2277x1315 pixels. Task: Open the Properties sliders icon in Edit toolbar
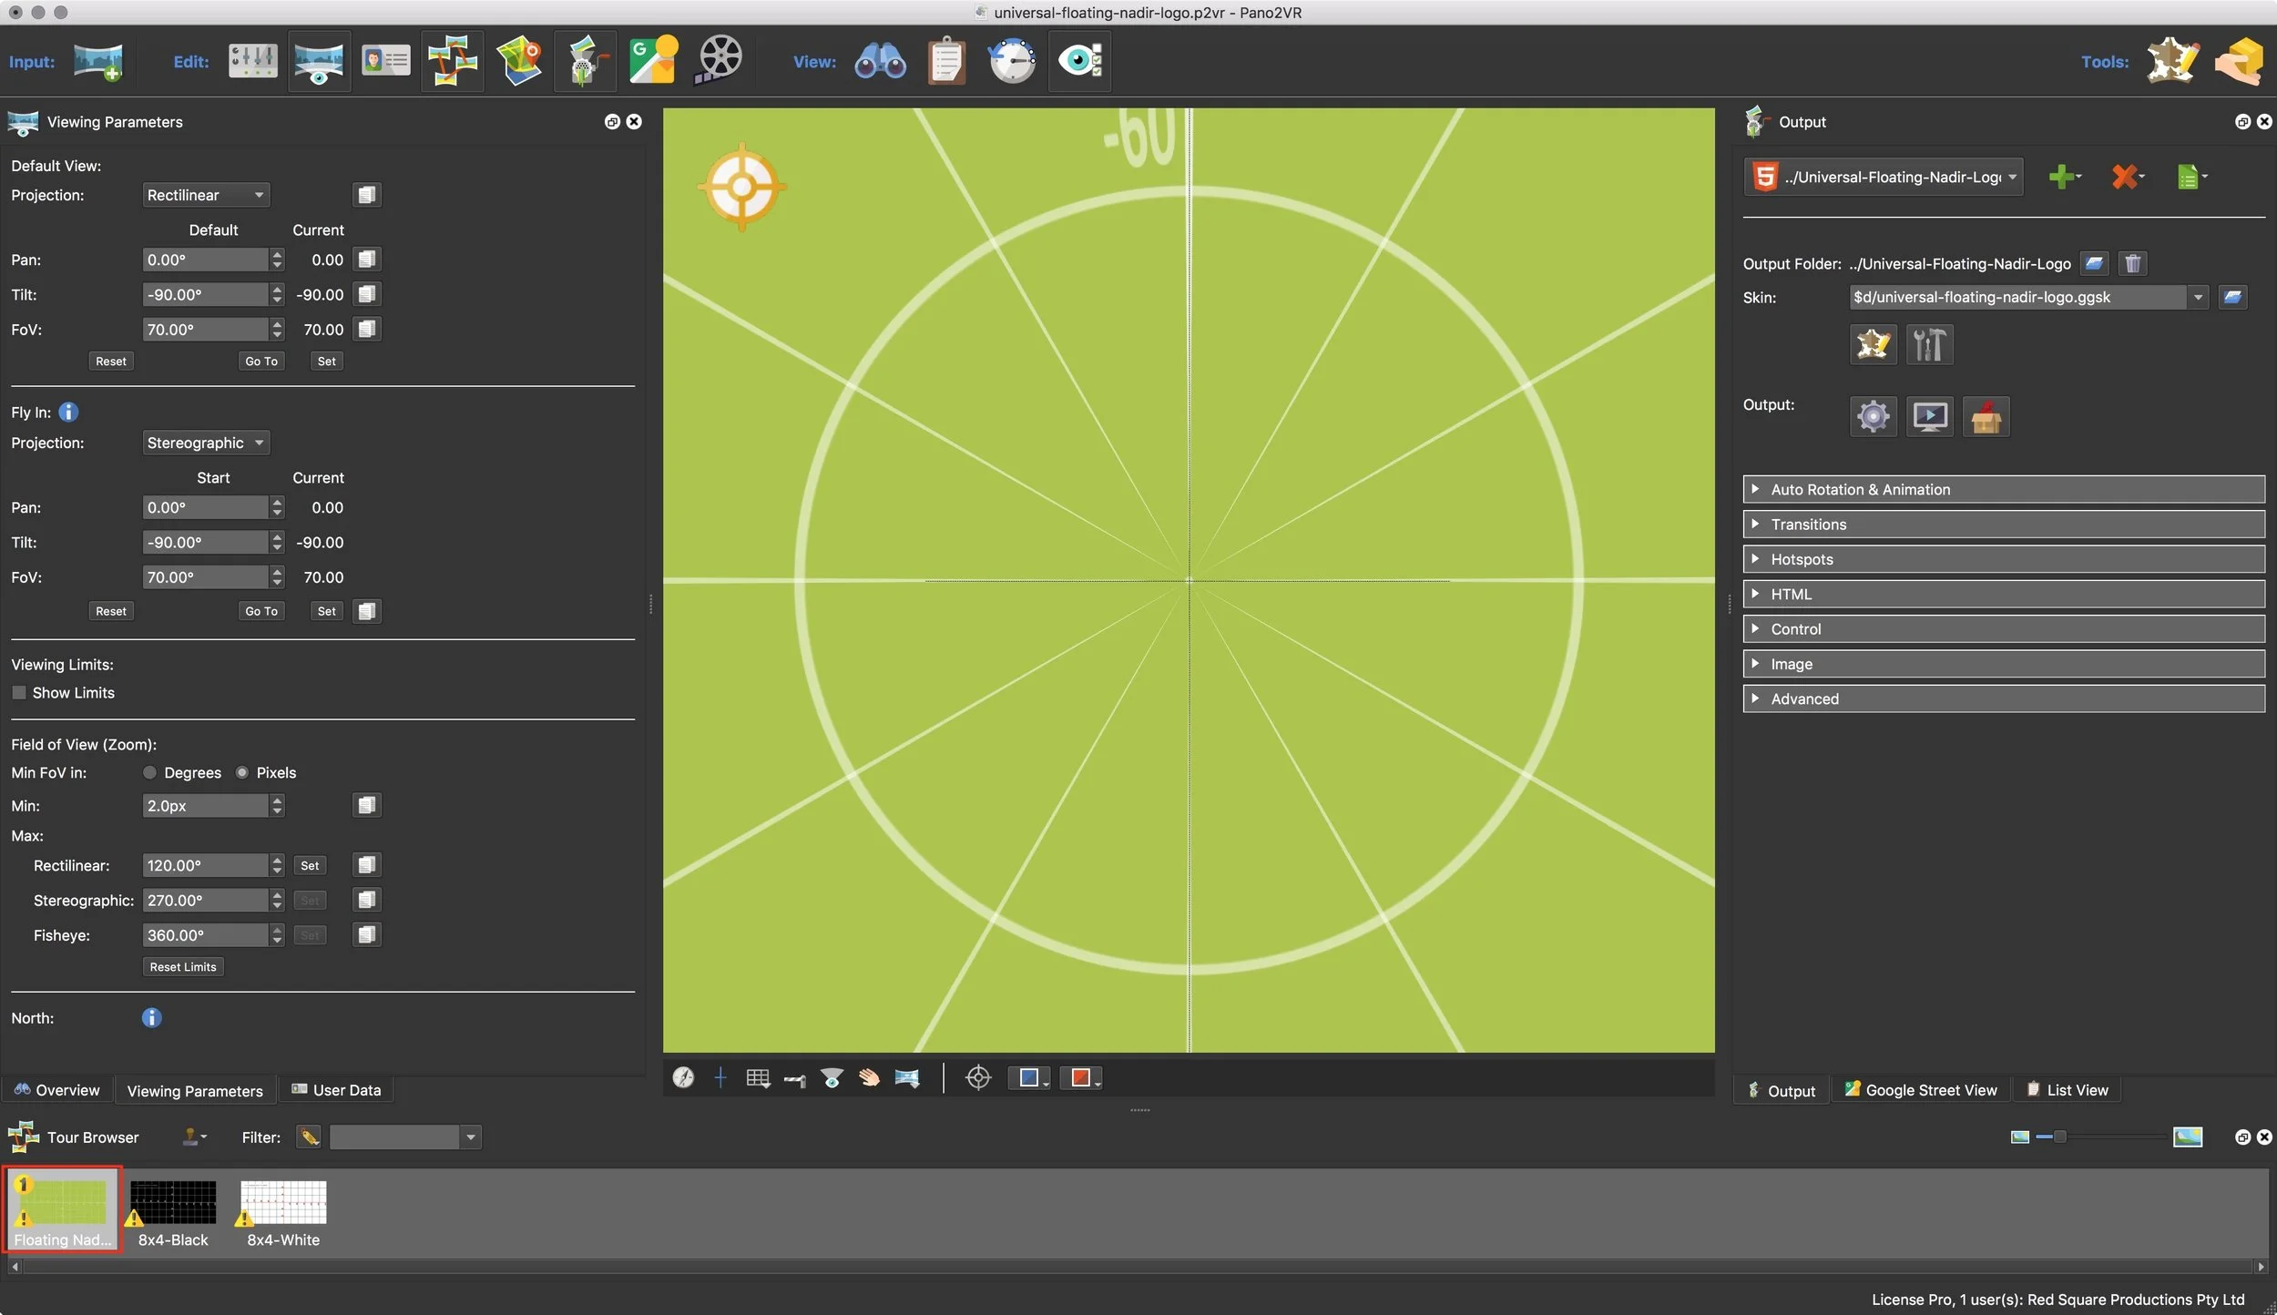(252, 61)
